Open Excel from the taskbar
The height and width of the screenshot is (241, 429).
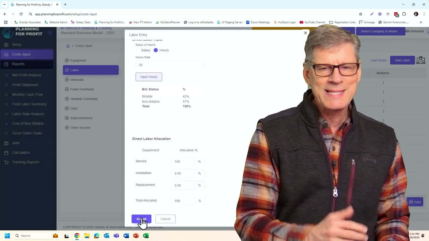[146, 236]
